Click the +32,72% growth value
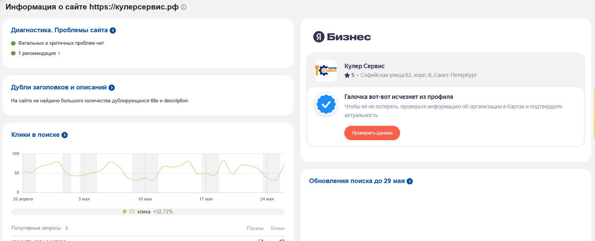The width and height of the screenshot is (595, 241). (x=163, y=212)
